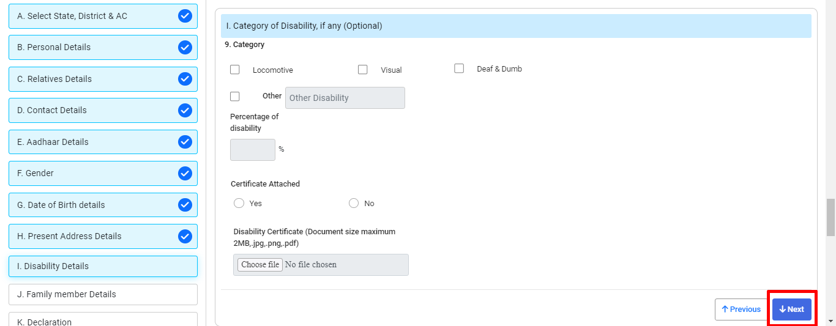
Task: Tick the Locomotive disability checkbox
Action: point(235,70)
